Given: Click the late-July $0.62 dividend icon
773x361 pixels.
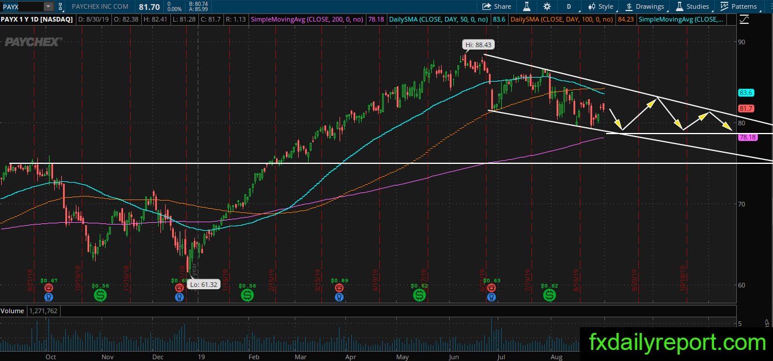Looking at the screenshot, I should tap(550, 296).
